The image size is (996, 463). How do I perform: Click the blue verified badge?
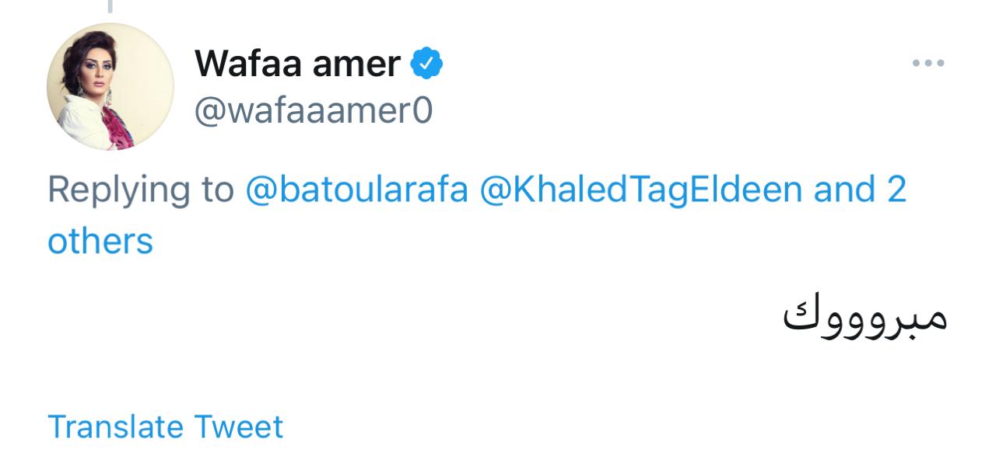point(427,64)
